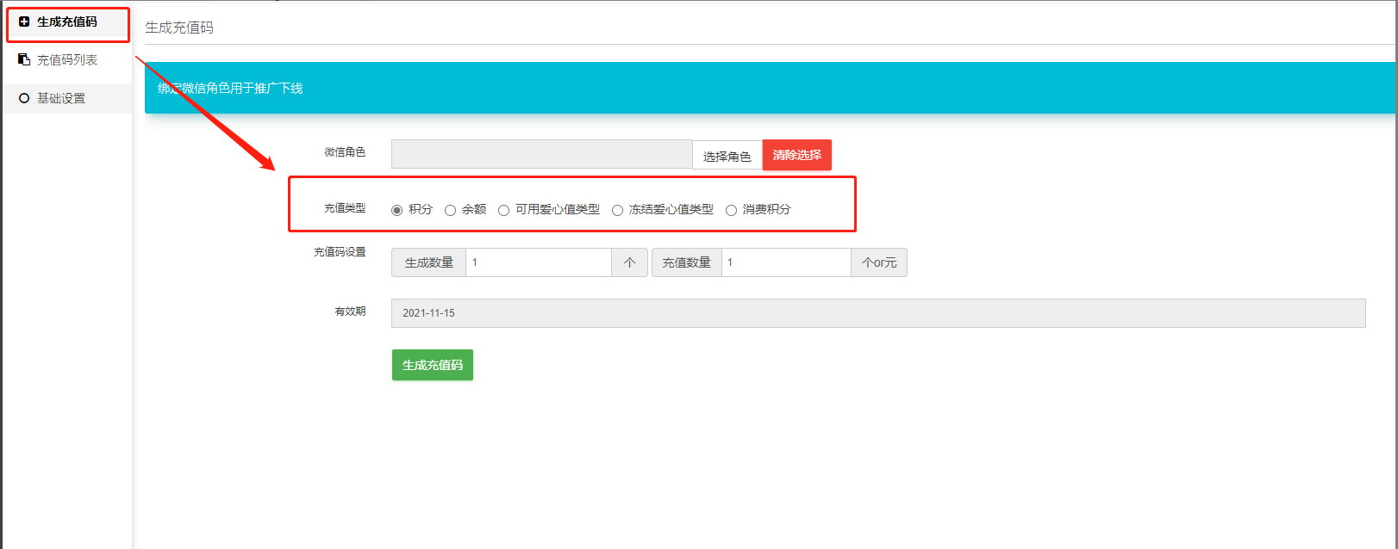Go to 基础设置 in the sidebar
1398x549 pixels.
point(61,98)
